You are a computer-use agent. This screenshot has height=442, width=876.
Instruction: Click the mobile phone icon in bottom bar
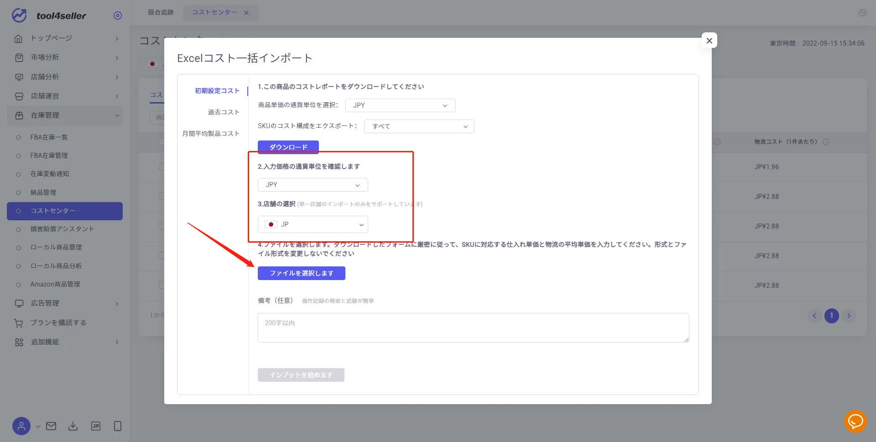[x=118, y=426]
